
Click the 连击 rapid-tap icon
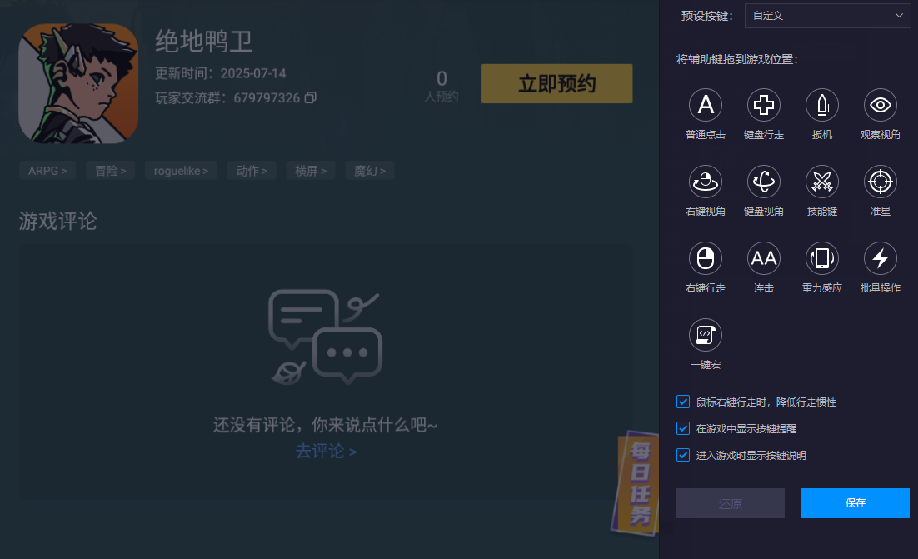763,260
